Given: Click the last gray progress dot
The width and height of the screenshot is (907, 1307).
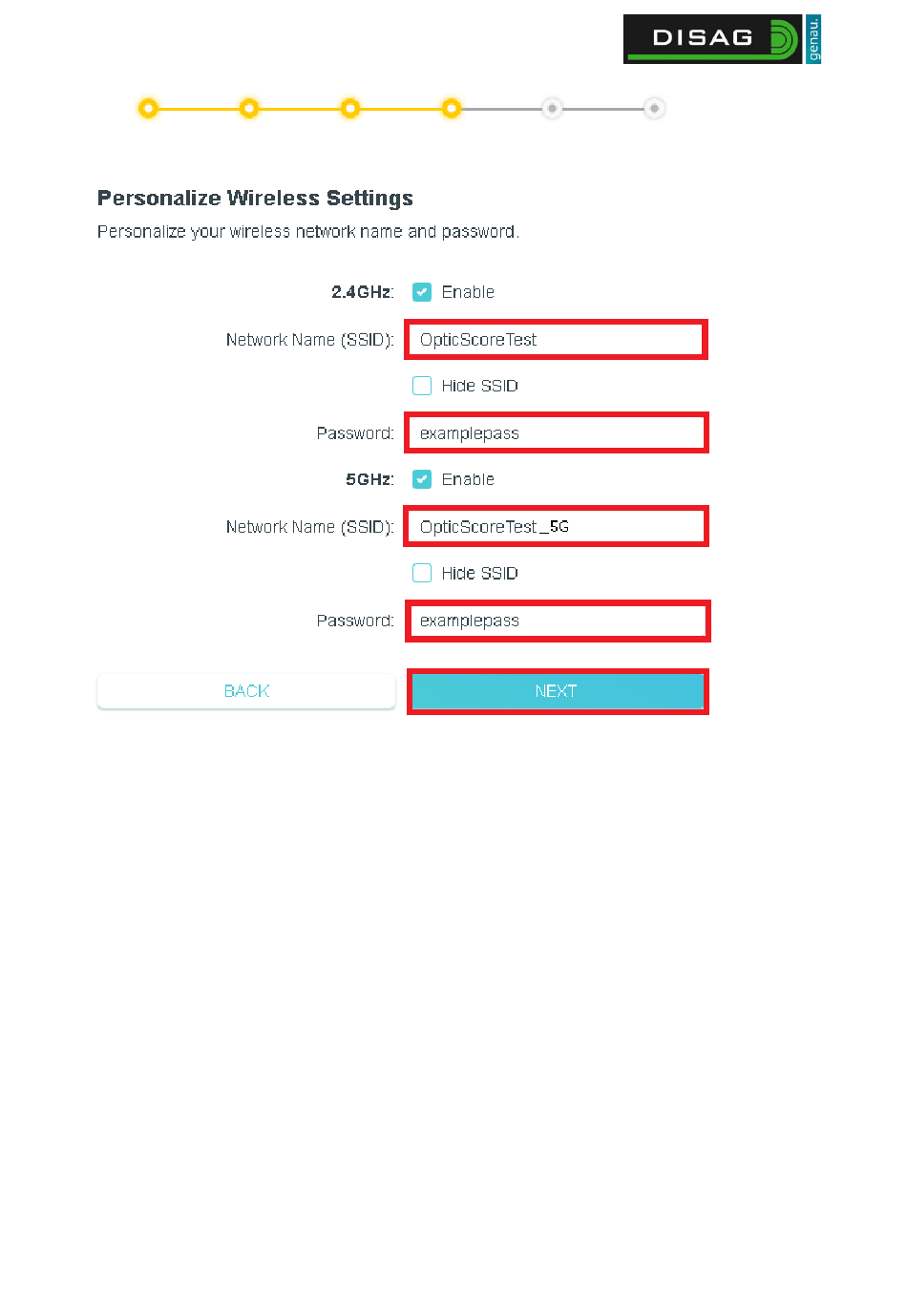Looking at the screenshot, I should pyautogui.click(x=654, y=109).
